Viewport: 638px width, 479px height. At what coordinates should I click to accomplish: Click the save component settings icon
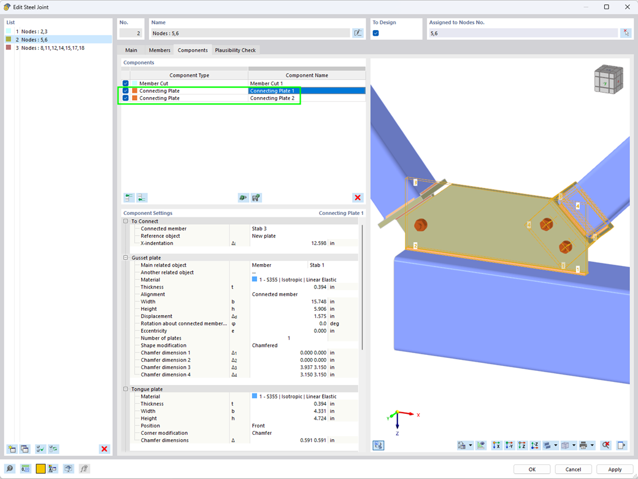tap(256, 197)
